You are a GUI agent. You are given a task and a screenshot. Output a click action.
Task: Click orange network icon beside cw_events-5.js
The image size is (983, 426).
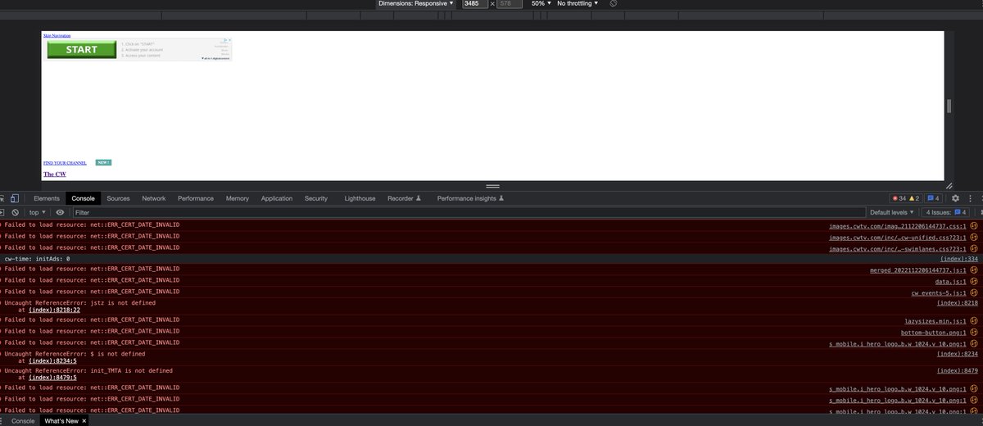[x=975, y=292]
